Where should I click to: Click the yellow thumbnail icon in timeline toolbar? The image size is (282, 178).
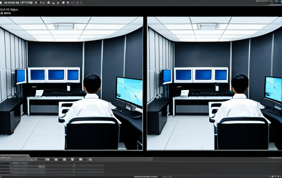coord(56,159)
